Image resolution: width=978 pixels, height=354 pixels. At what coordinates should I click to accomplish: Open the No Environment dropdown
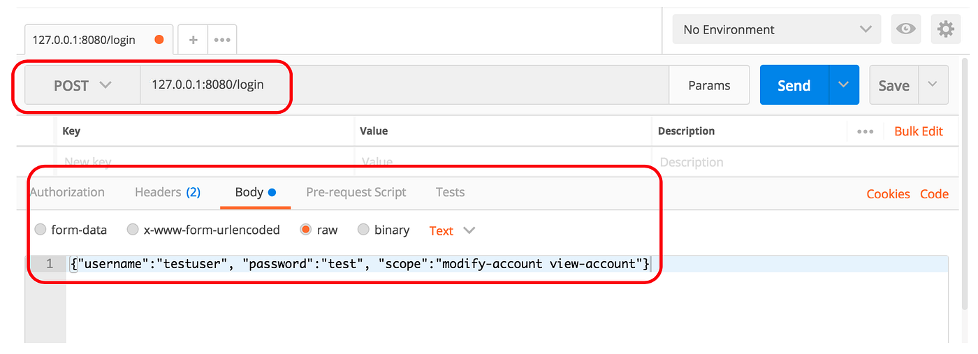pos(777,29)
